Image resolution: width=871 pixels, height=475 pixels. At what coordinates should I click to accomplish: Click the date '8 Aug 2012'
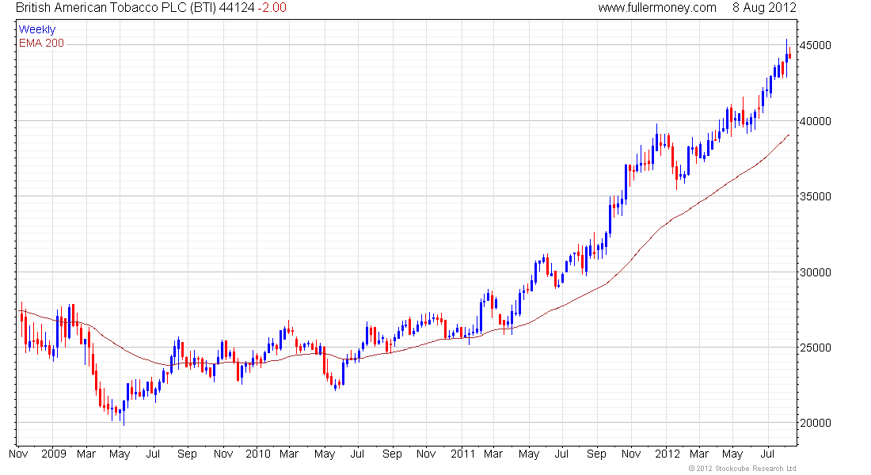pyautogui.click(x=764, y=8)
